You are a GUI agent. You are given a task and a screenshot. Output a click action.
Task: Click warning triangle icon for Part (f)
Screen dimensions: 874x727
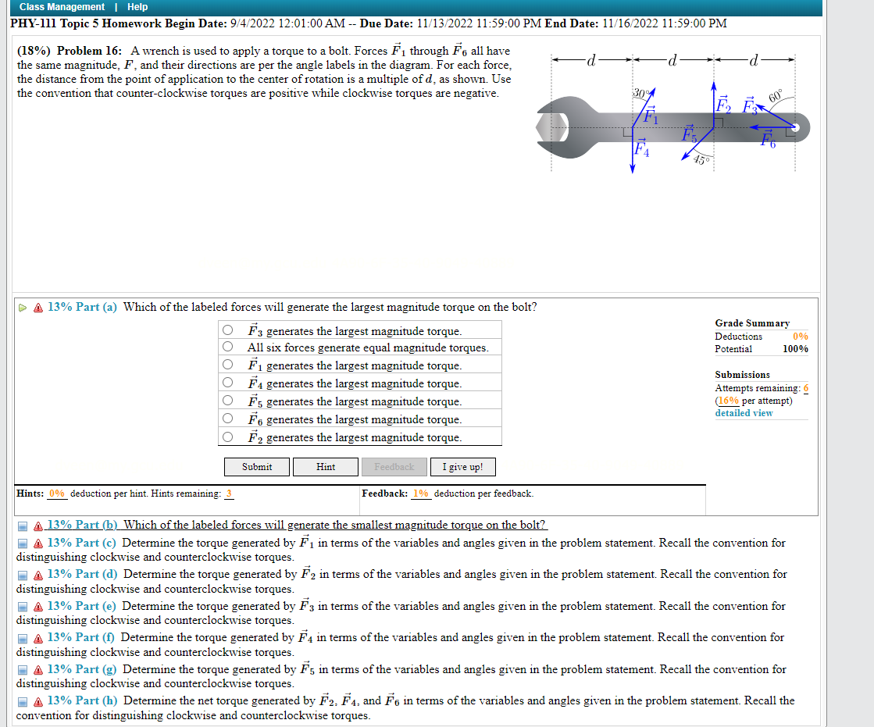[38, 638]
